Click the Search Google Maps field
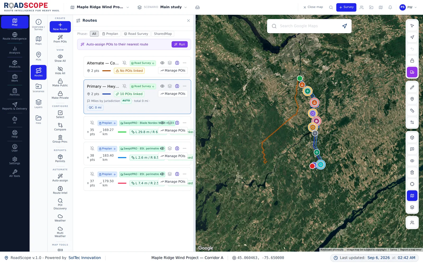Viewport: 423px width, 264px height. point(309,26)
